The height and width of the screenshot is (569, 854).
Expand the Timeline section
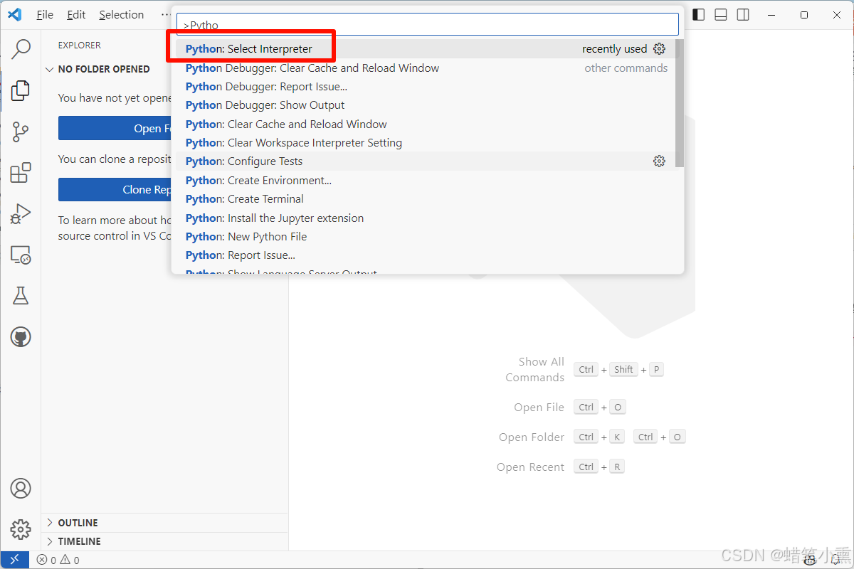click(x=164, y=541)
